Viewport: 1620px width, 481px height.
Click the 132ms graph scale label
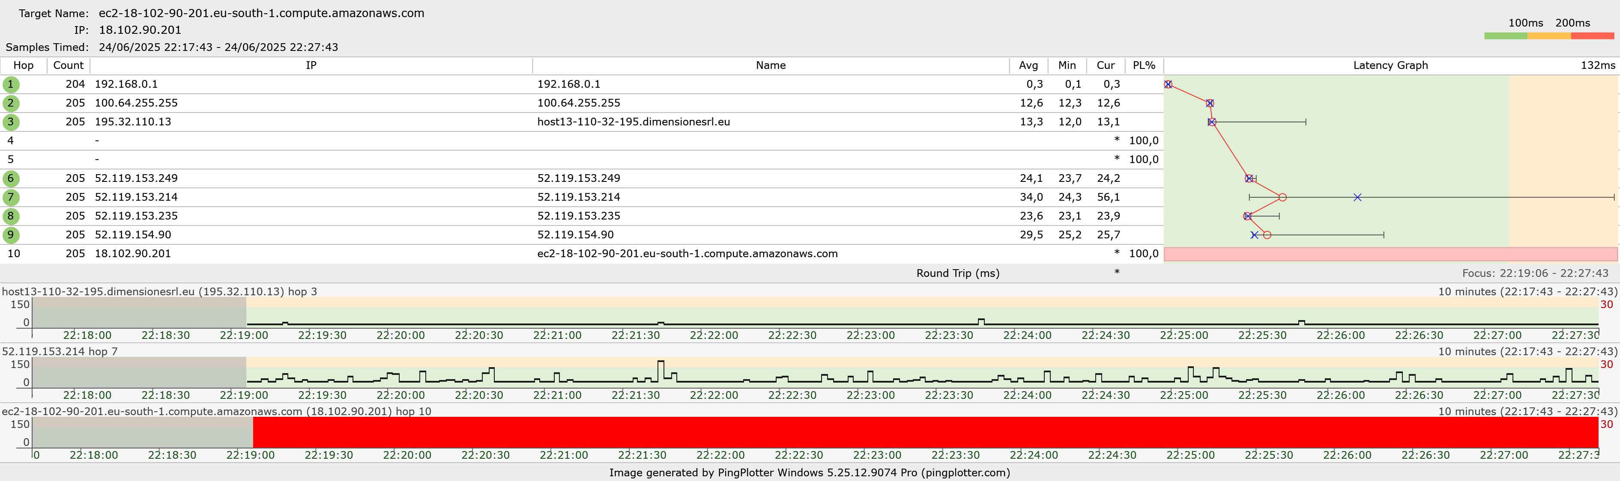tap(1597, 65)
